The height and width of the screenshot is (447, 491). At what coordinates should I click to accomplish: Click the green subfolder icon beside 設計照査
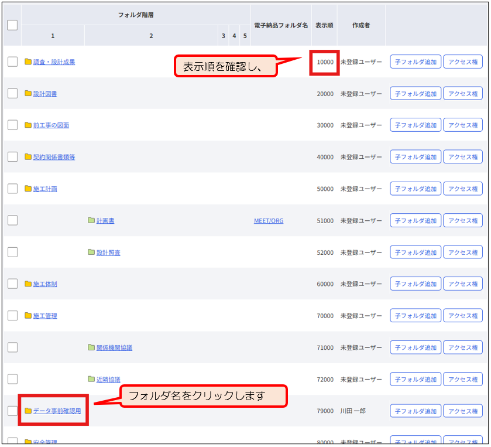(x=91, y=252)
